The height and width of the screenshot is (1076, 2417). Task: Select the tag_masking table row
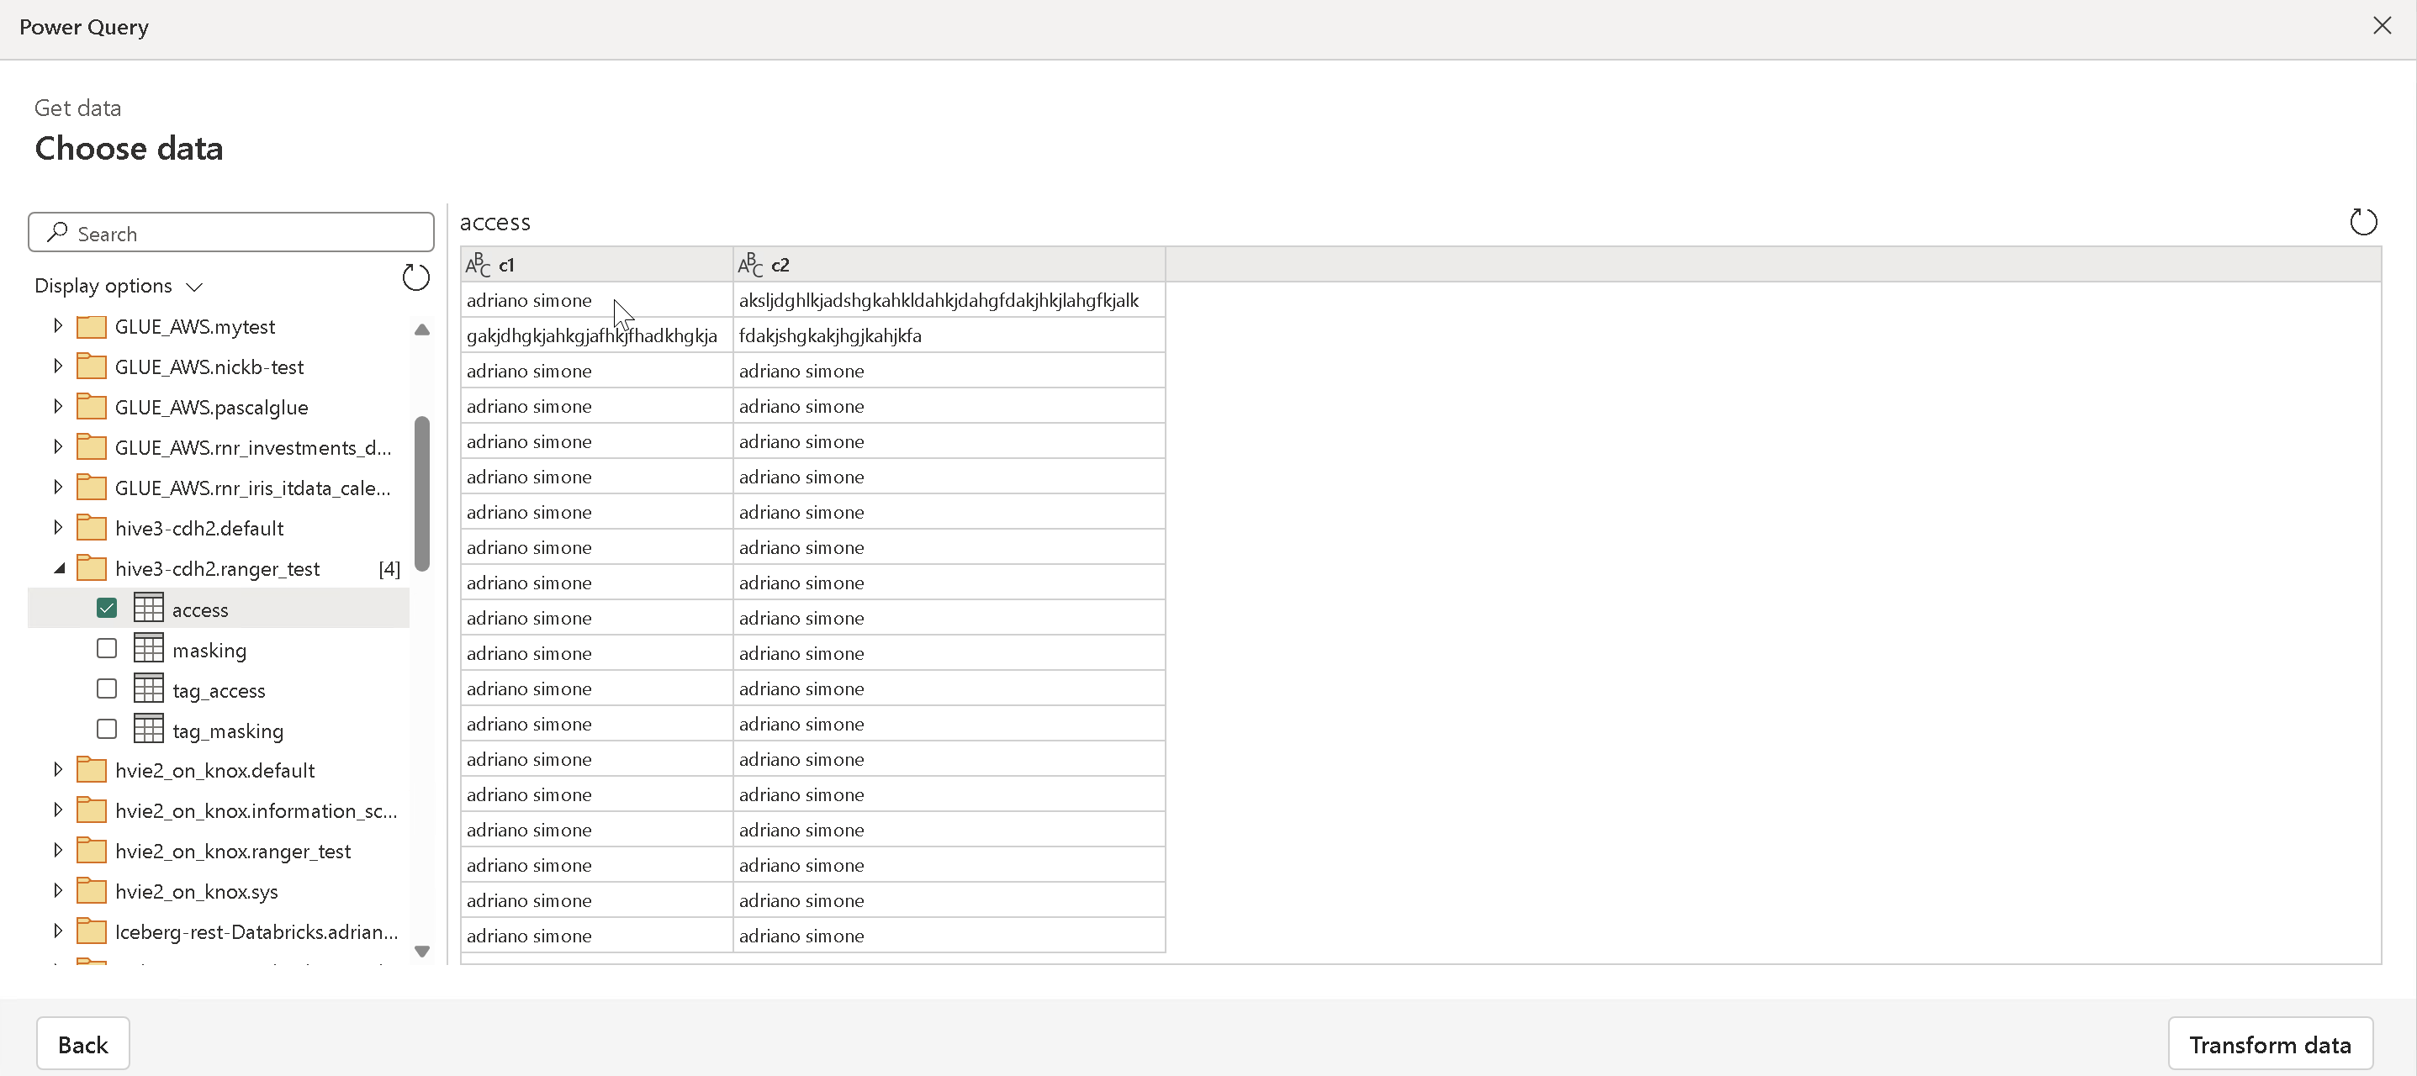219,730
